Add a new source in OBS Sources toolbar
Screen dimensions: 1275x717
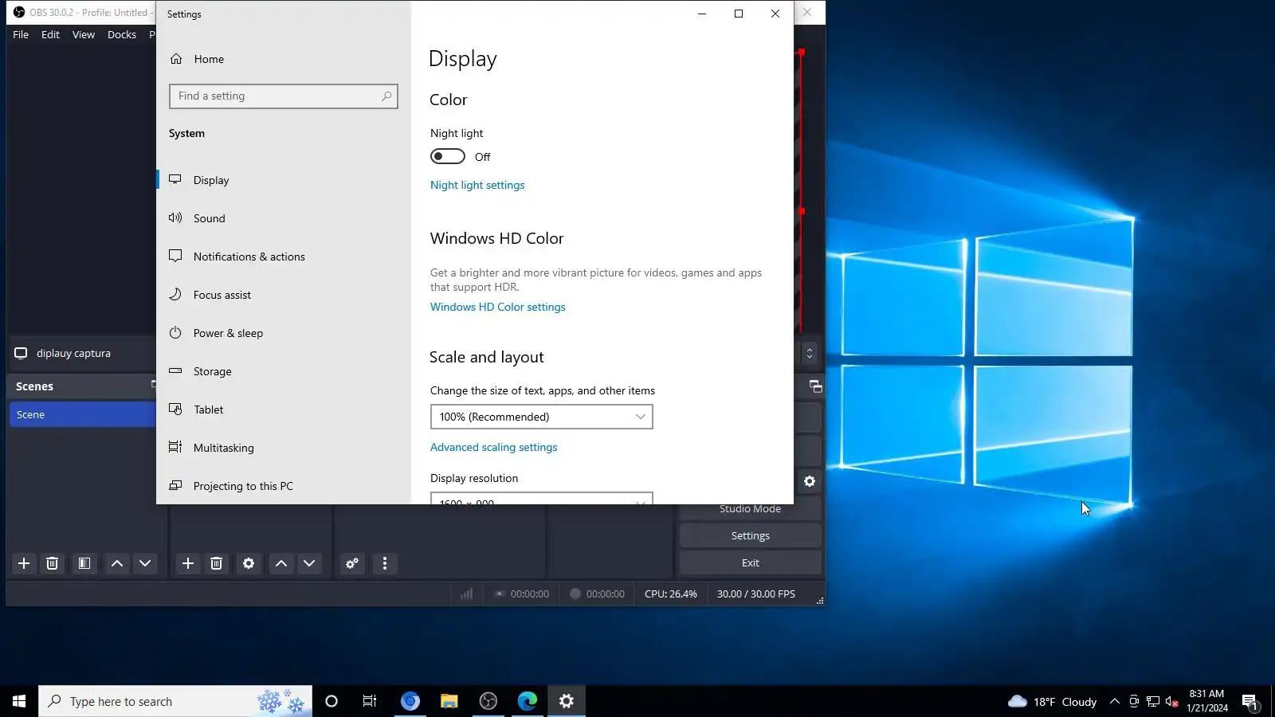[x=188, y=563]
